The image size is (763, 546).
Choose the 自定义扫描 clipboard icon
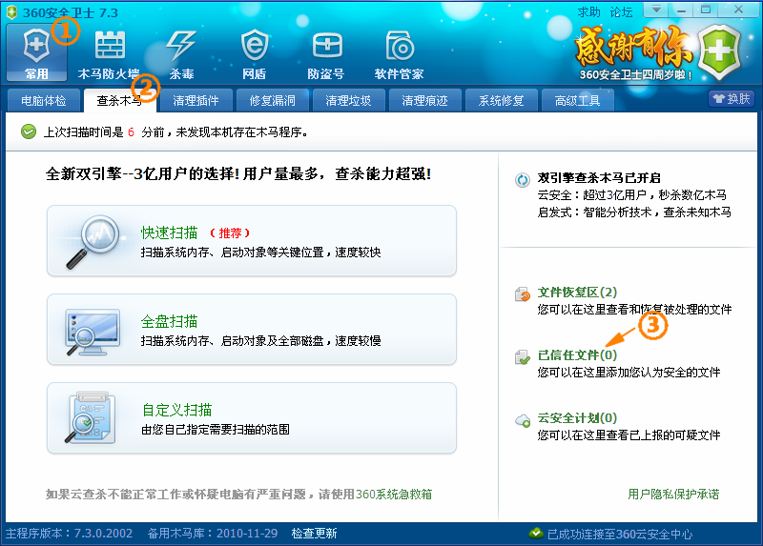click(91, 417)
